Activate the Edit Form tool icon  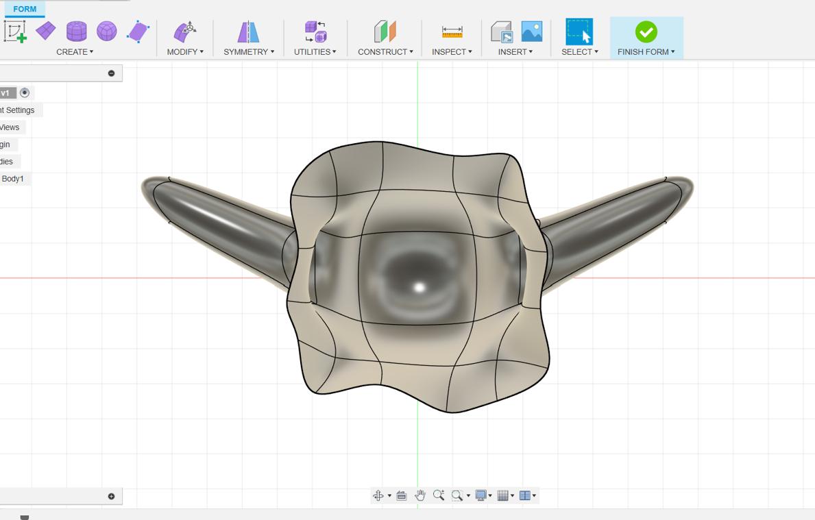click(184, 32)
